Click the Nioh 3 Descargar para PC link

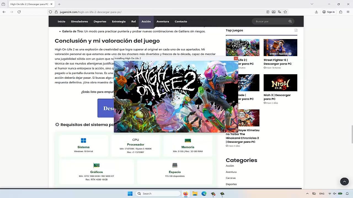pyautogui.click(x=277, y=97)
